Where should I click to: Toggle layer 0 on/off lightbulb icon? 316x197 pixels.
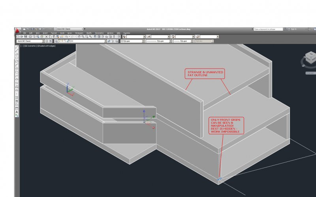(60, 41)
